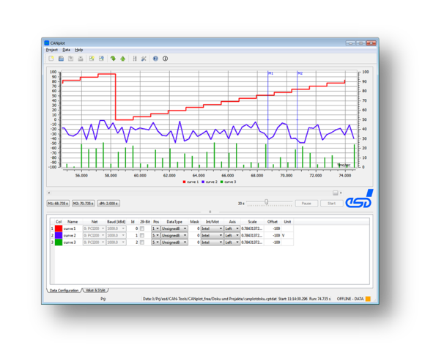Open the DataType dropdown for curve 3

(x=174, y=242)
